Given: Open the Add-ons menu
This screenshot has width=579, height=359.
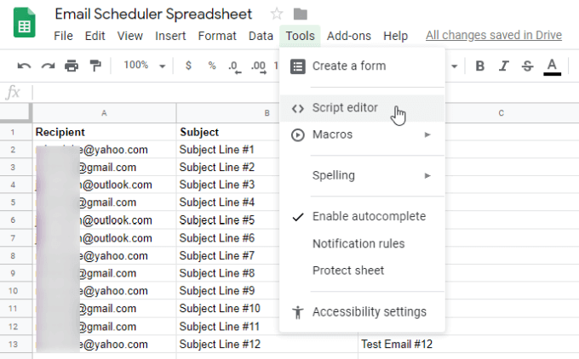Looking at the screenshot, I should (x=349, y=36).
